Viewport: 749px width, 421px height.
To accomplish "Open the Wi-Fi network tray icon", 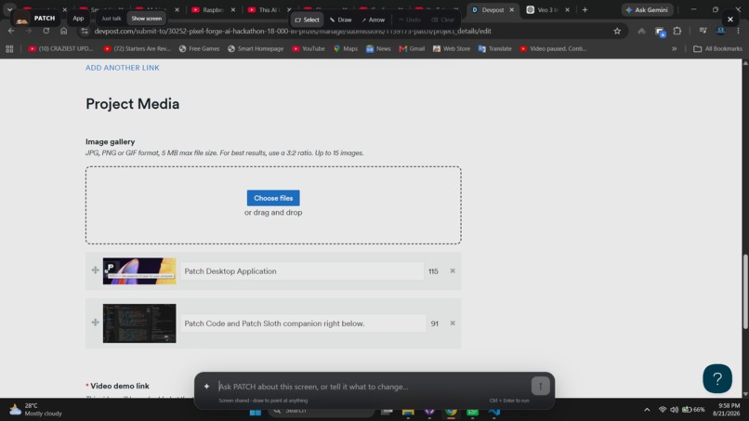I will (662, 410).
